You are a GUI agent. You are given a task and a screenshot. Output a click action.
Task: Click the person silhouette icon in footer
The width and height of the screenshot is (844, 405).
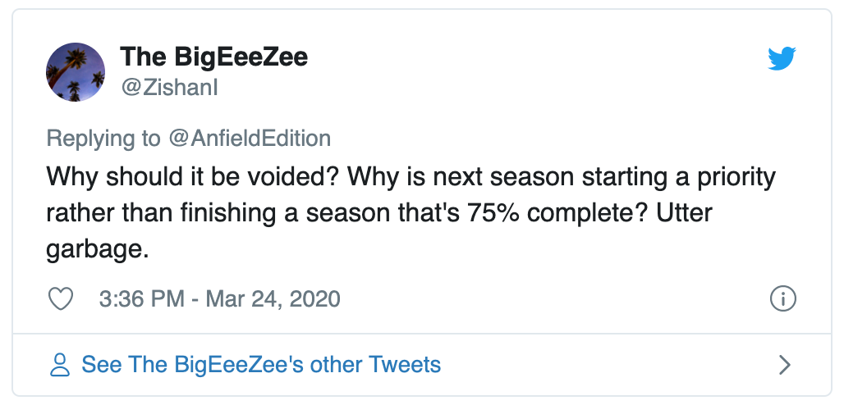(x=60, y=365)
